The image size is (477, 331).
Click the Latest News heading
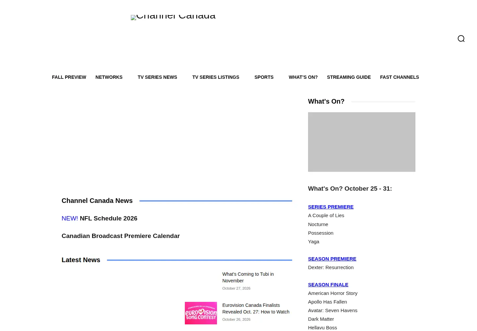pyautogui.click(x=81, y=260)
